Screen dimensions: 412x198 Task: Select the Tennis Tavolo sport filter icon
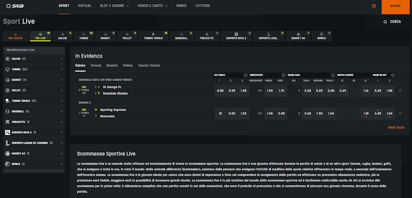(x=153, y=35)
